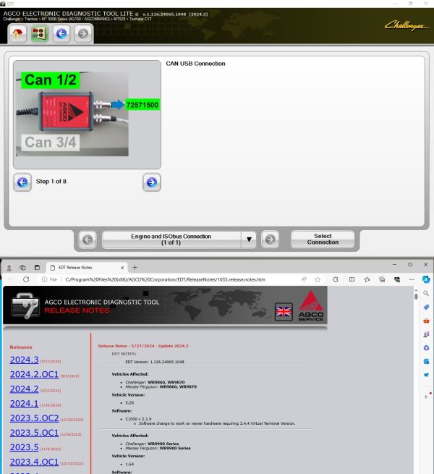Click sidebar Drop send icon
Screen dimensions: 434x474
426,375
